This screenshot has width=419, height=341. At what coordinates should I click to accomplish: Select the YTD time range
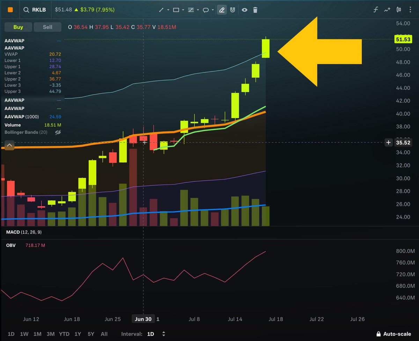click(x=64, y=334)
